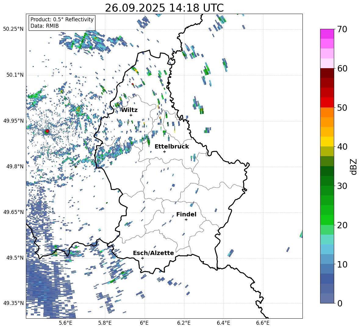Click the dBZ colorbar axis label
The image size is (361, 329).
tap(354, 166)
